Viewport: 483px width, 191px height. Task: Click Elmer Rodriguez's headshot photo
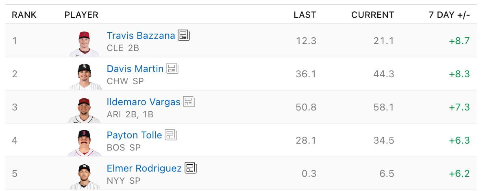click(x=84, y=176)
